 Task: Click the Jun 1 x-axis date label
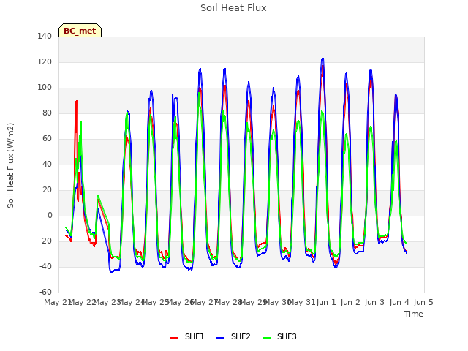pyautogui.click(x=326, y=302)
